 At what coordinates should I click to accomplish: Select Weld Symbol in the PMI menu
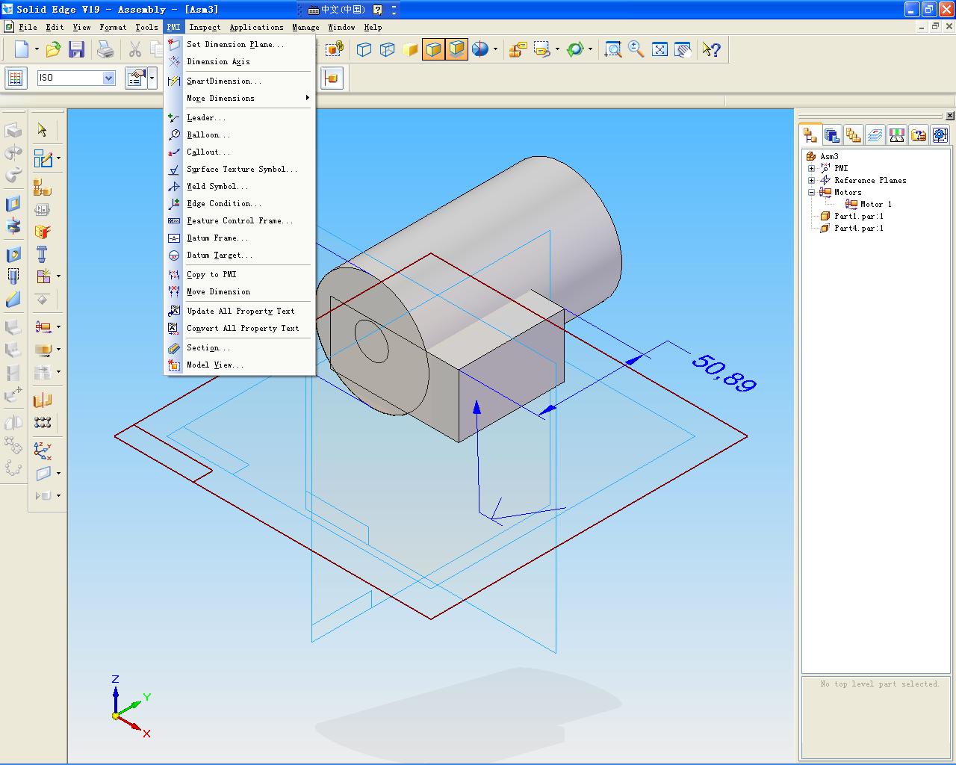[240, 186]
